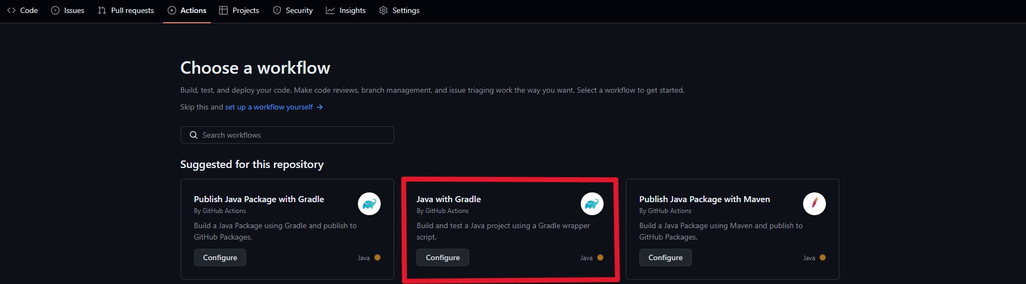Open the Pull requests tab
This screenshot has width=1026, height=284.
tap(126, 10)
